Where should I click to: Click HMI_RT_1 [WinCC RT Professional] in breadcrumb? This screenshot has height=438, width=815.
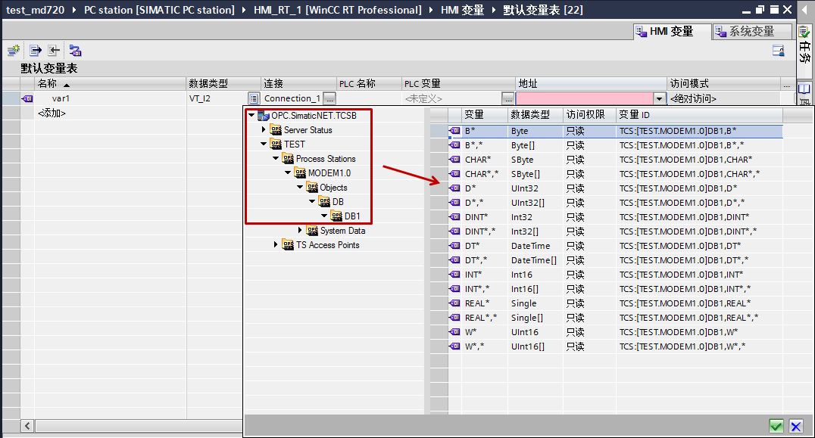[x=337, y=10]
